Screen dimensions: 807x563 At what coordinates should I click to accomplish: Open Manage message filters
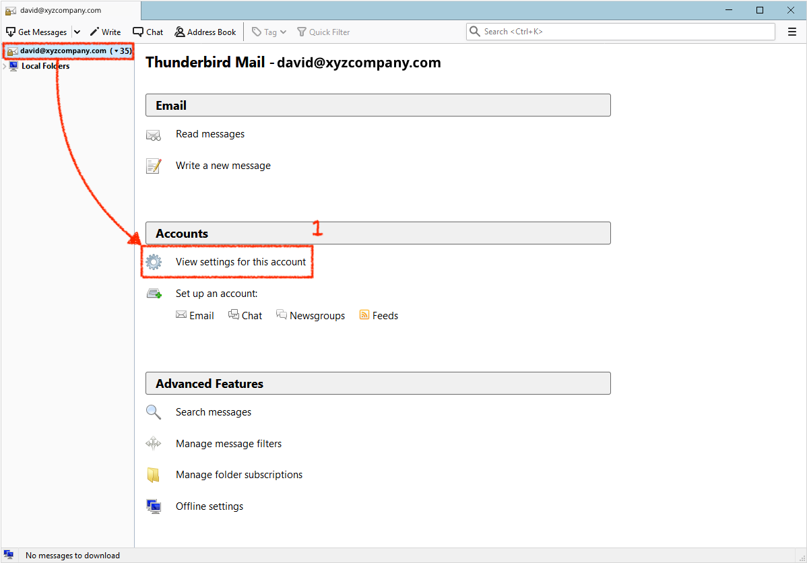(228, 444)
